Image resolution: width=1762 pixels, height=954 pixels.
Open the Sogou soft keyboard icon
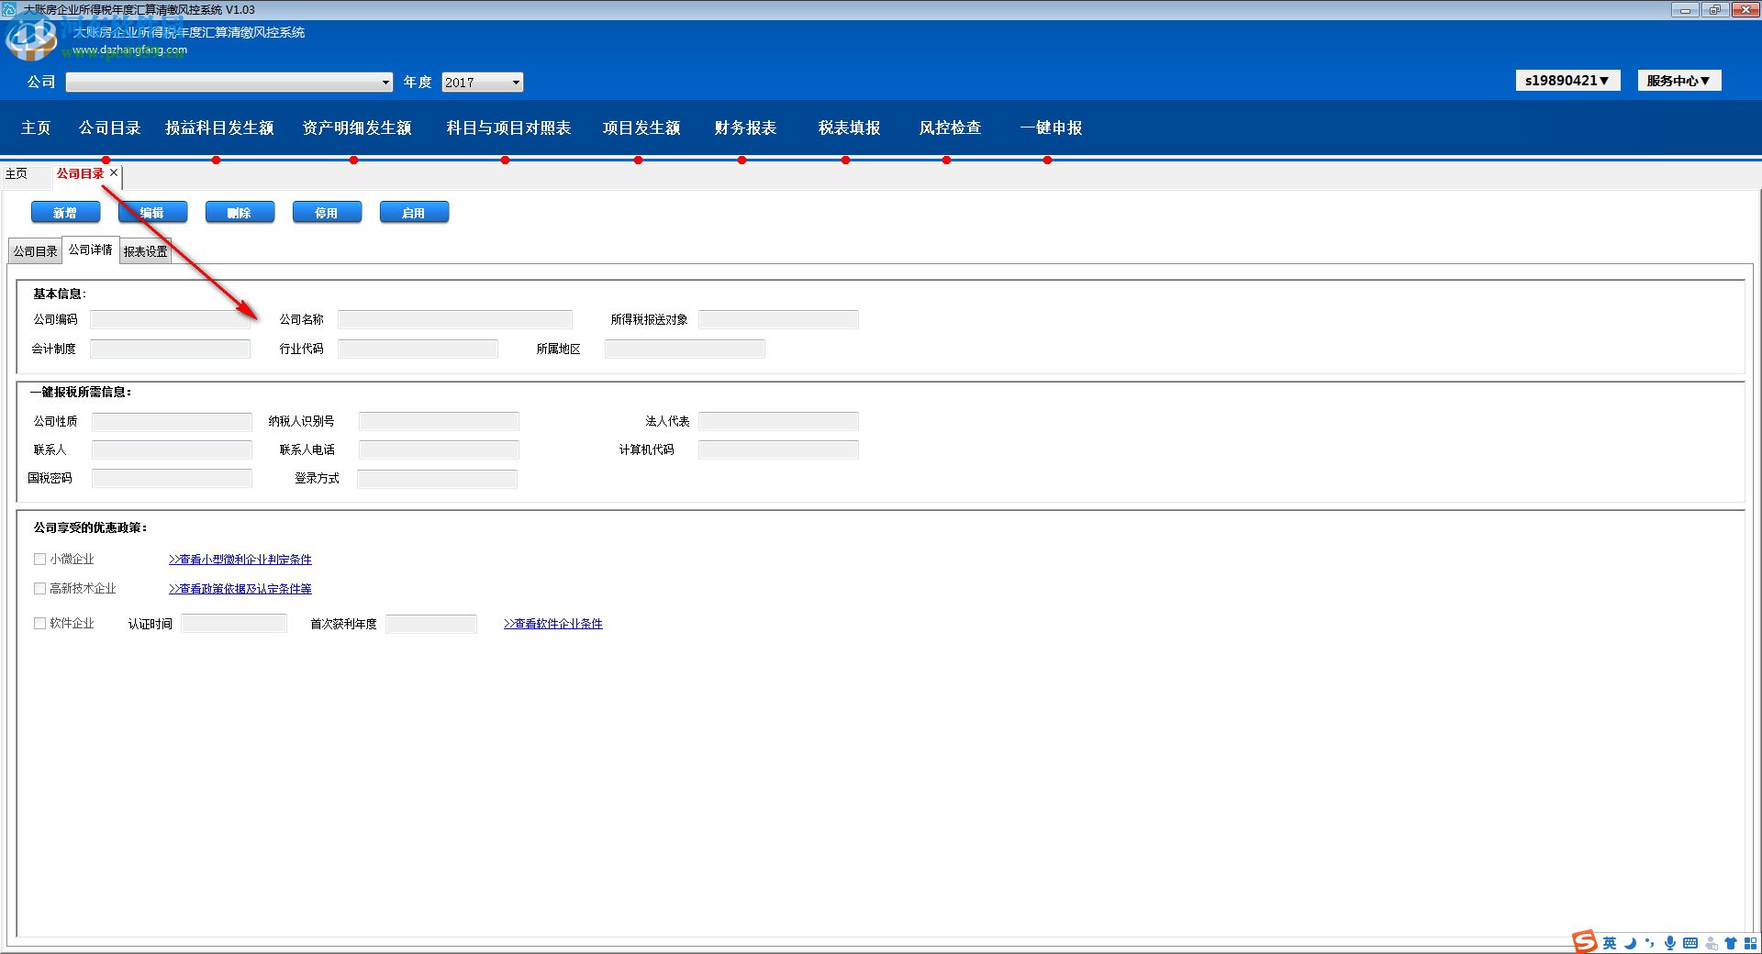(1690, 943)
